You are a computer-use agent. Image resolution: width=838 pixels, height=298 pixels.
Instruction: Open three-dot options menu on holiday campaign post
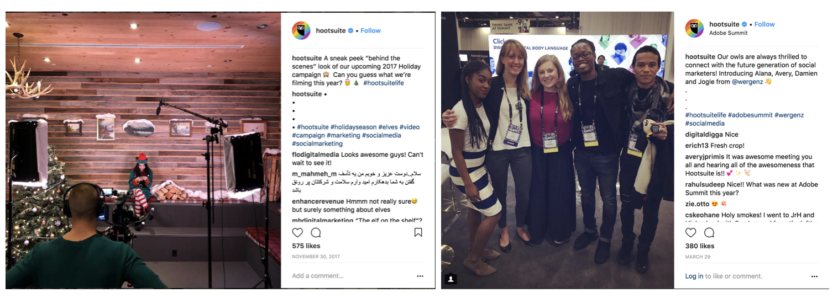[420, 276]
